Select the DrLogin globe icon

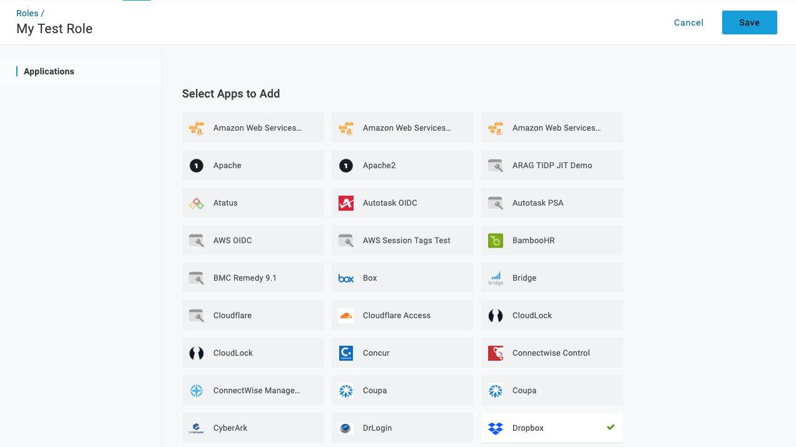[346, 428]
